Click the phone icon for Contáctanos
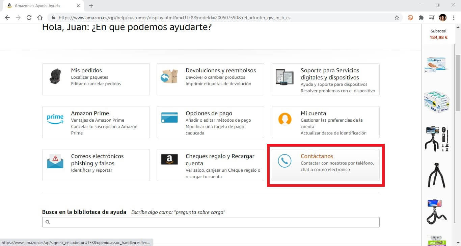461x246 pixels. tap(284, 161)
